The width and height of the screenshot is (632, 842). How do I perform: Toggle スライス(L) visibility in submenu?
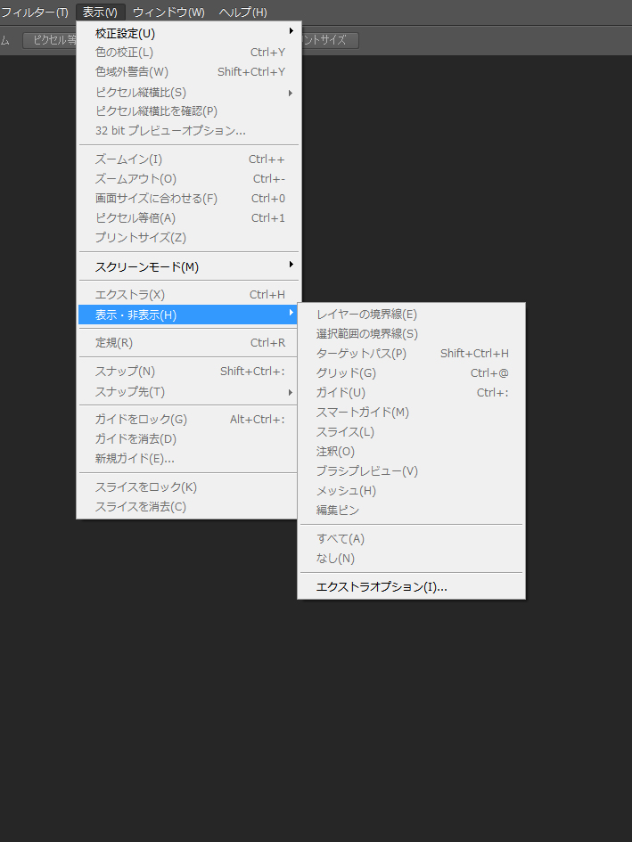pos(411,432)
